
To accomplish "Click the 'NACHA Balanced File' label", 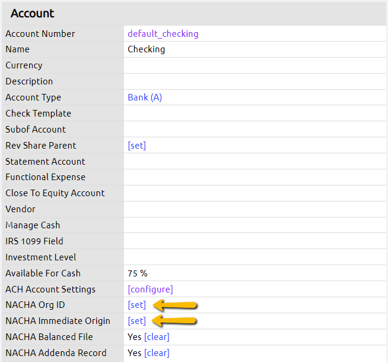I will pos(49,337).
